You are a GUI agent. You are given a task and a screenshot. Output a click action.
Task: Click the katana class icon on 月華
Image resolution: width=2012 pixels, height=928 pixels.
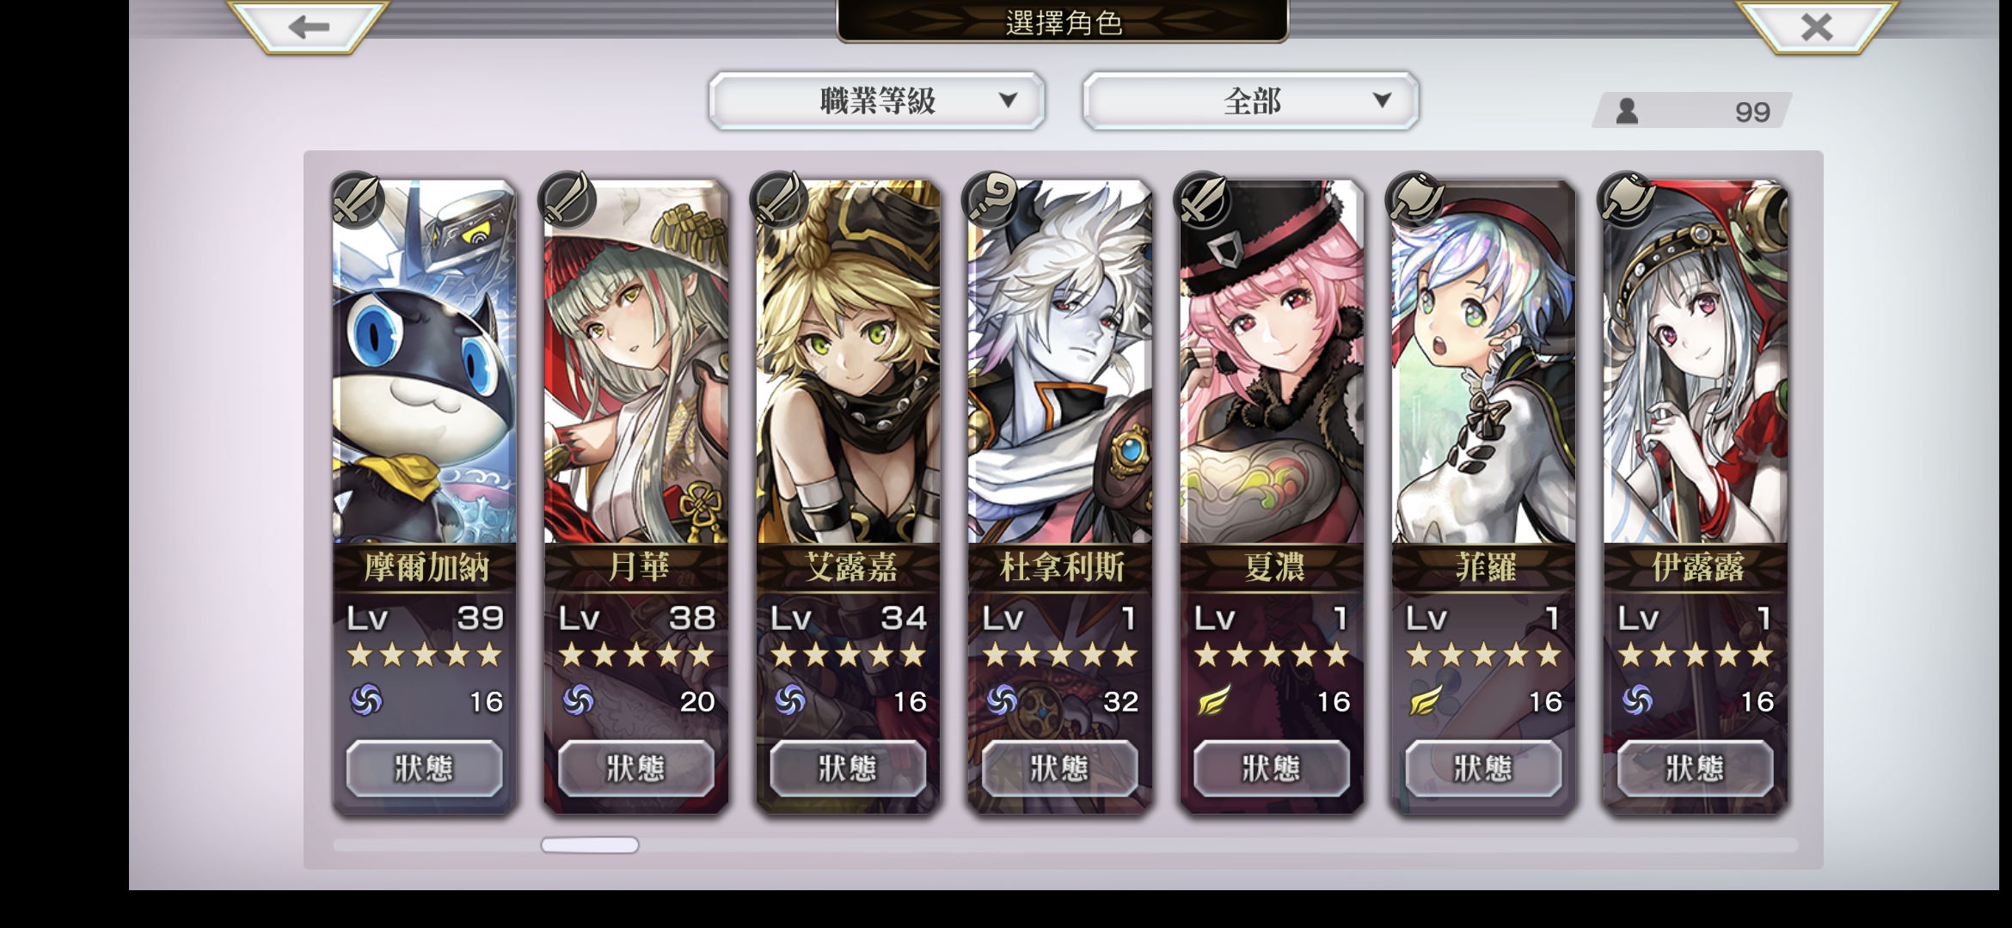click(569, 199)
